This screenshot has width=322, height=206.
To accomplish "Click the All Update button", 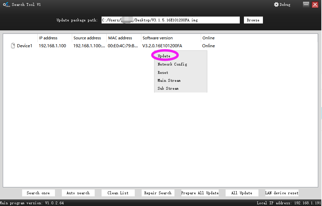I will pyautogui.click(x=242, y=193).
